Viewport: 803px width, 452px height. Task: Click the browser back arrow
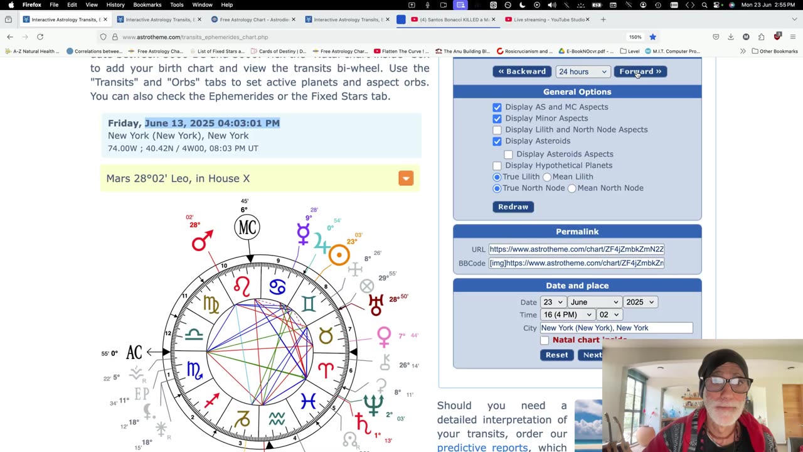point(10,37)
